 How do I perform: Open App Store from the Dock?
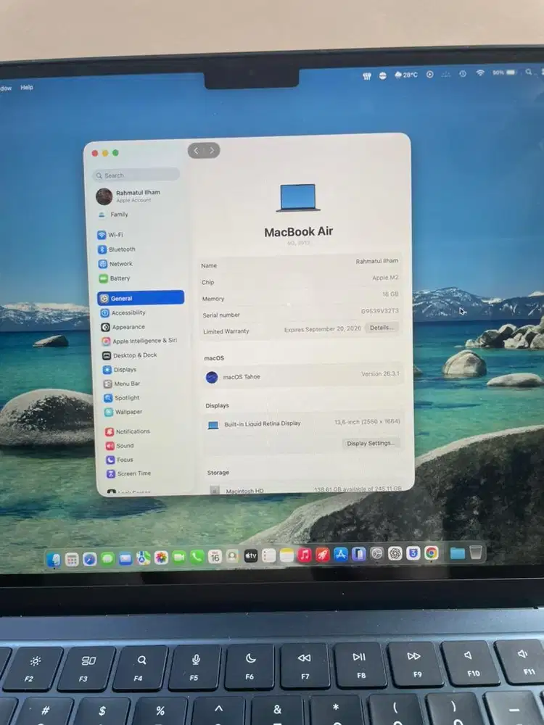(x=340, y=554)
